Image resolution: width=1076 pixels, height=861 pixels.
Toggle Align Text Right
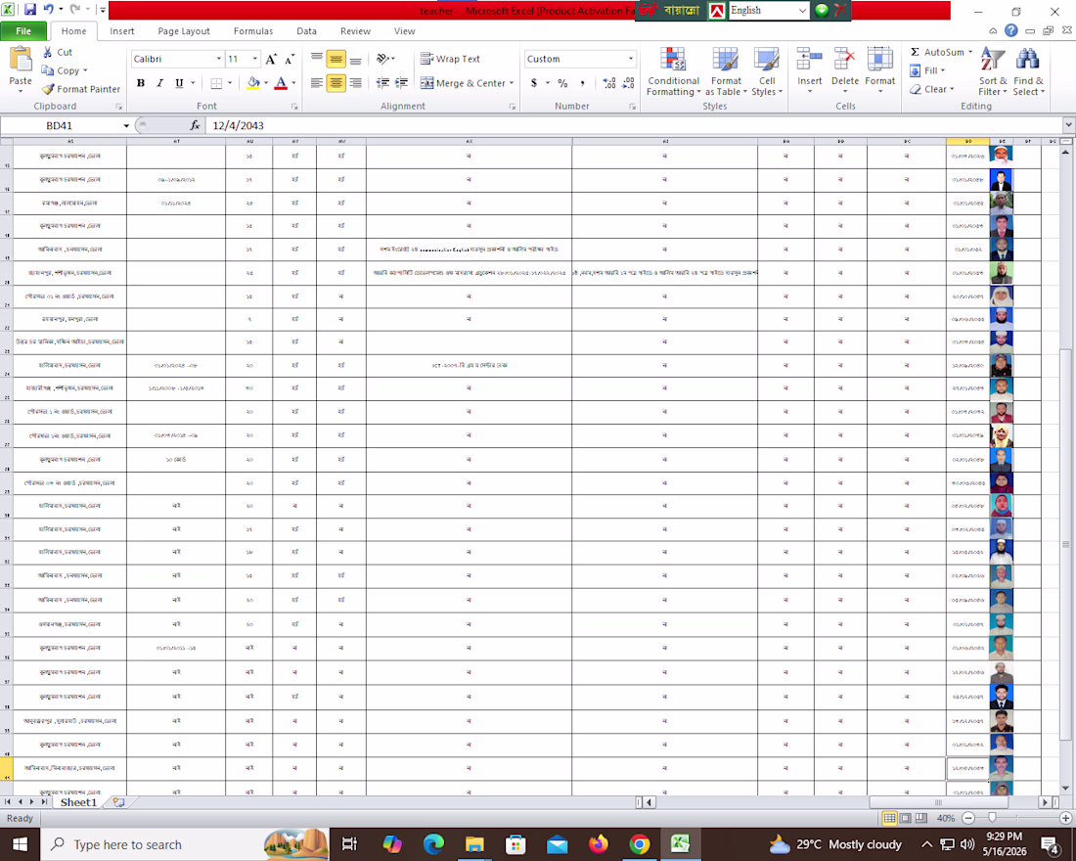(355, 83)
